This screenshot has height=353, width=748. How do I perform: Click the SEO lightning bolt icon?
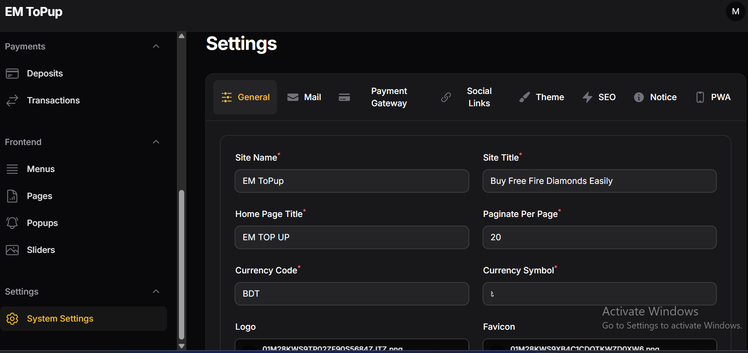tap(587, 97)
